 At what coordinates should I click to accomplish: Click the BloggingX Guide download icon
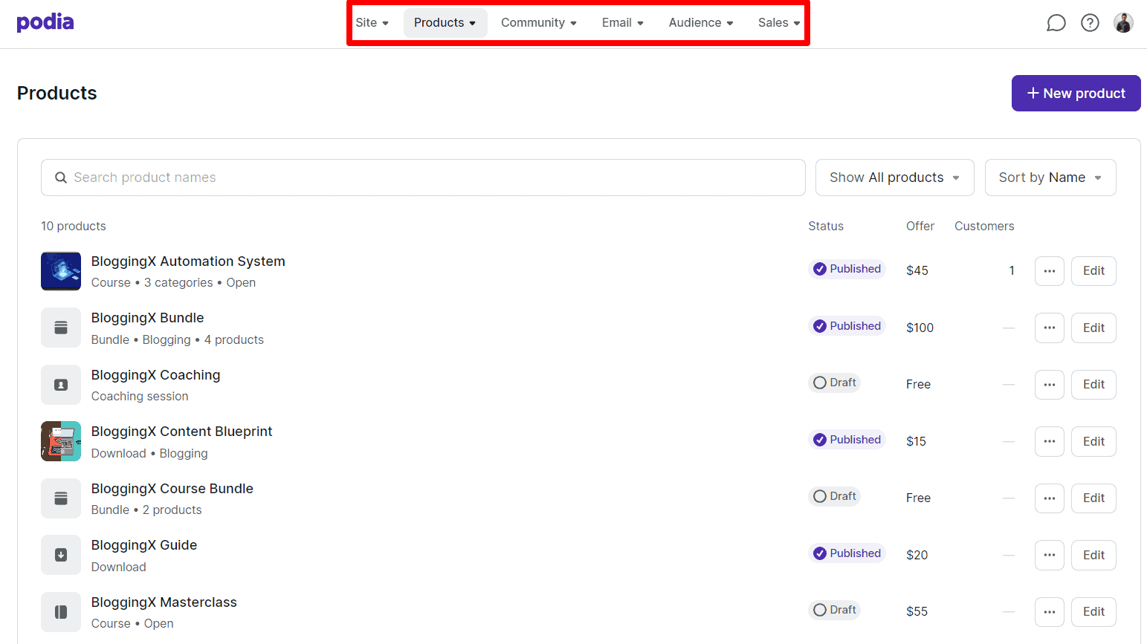[61, 555]
